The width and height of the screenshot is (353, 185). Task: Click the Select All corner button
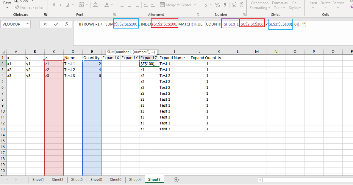(x=3, y=52)
